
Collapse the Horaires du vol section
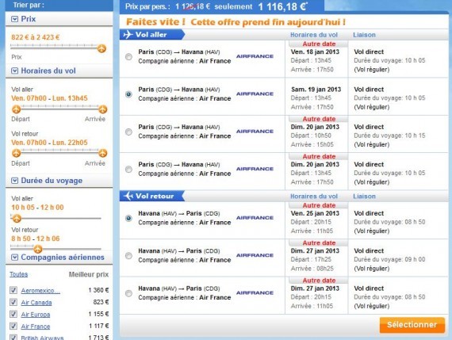(14, 71)
